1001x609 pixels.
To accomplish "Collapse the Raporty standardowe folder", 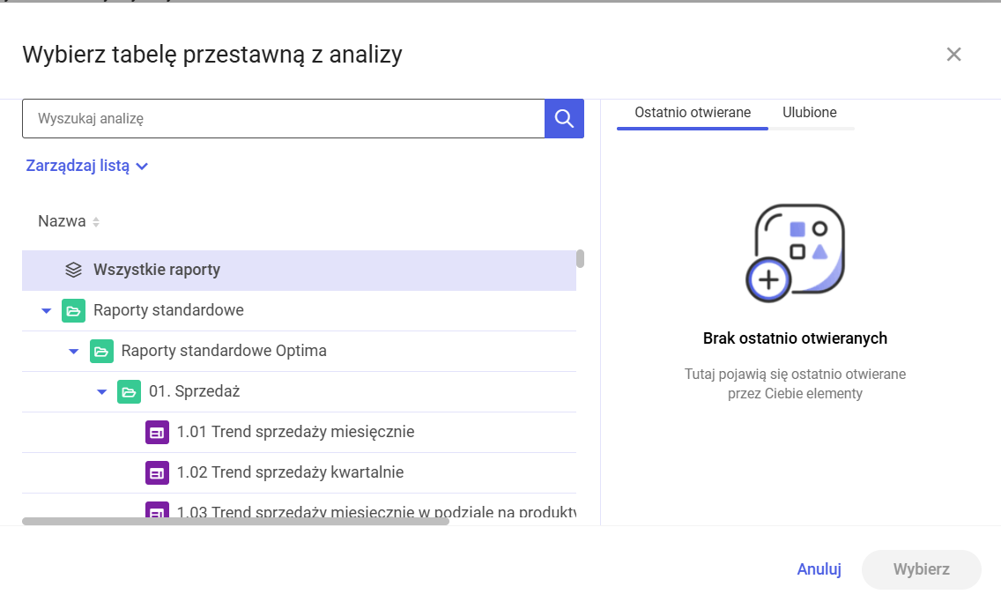I will [46, 311].
